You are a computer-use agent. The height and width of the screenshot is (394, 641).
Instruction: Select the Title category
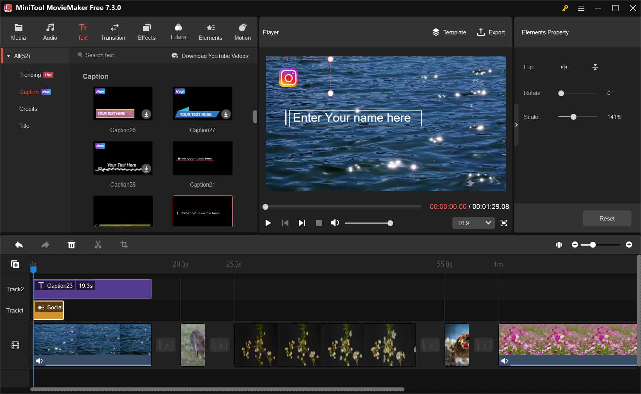[x=24, y=126]
